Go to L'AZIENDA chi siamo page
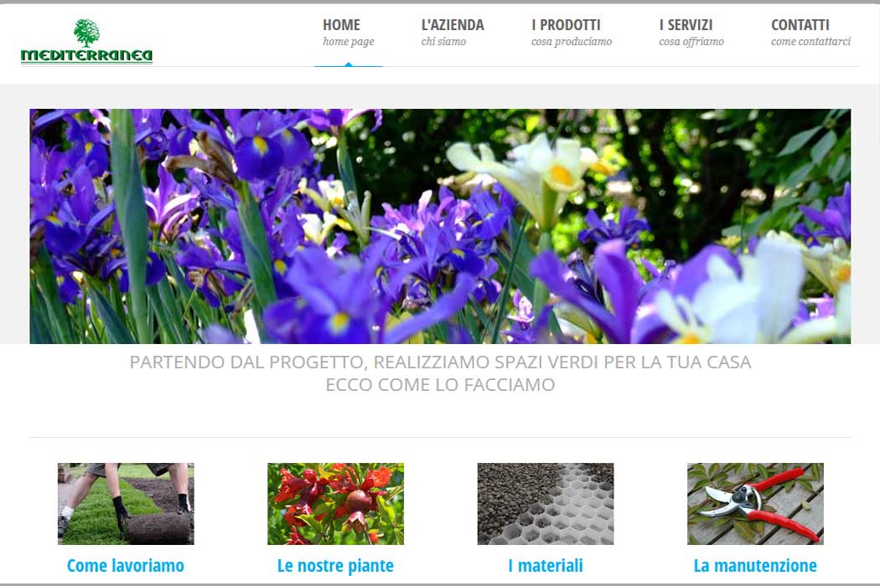 (453, 33)
